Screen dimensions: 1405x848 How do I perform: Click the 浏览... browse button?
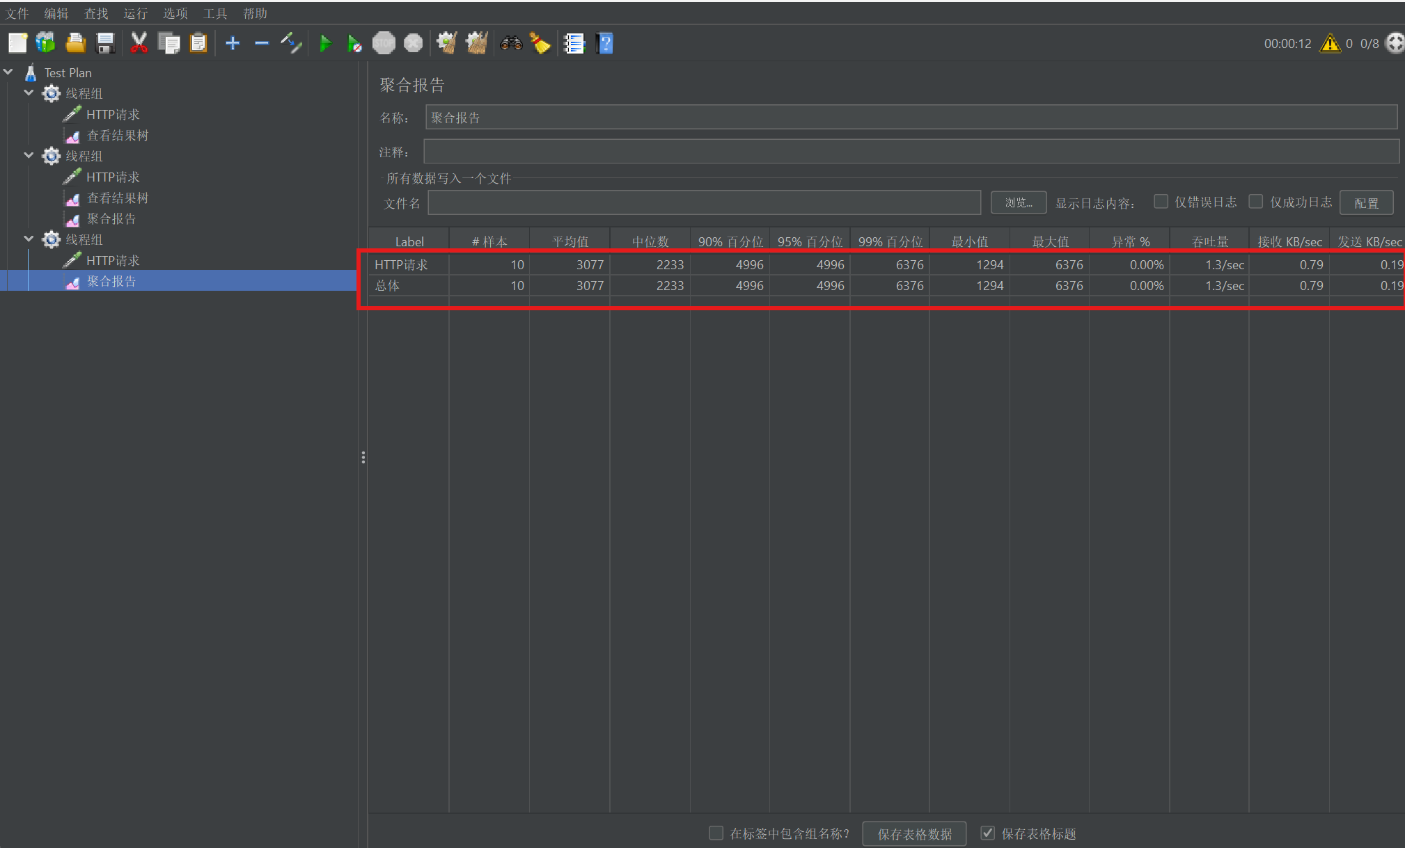click(x=1018, y=202)
